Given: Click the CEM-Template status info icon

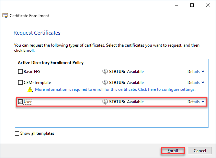Looking at the screenshot, I should [105, 83].
